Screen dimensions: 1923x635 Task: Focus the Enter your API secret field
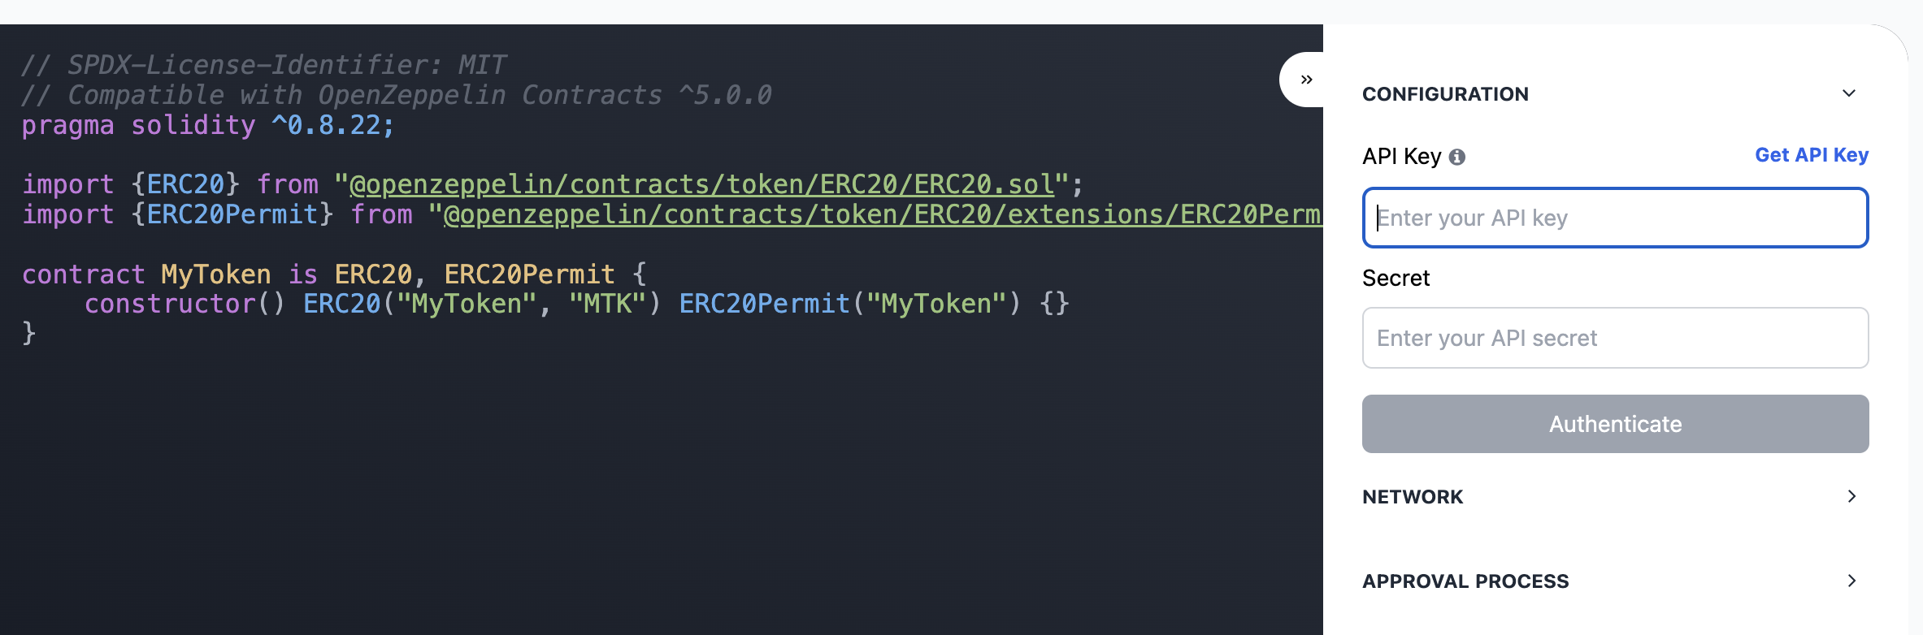tap(1615, 338)
